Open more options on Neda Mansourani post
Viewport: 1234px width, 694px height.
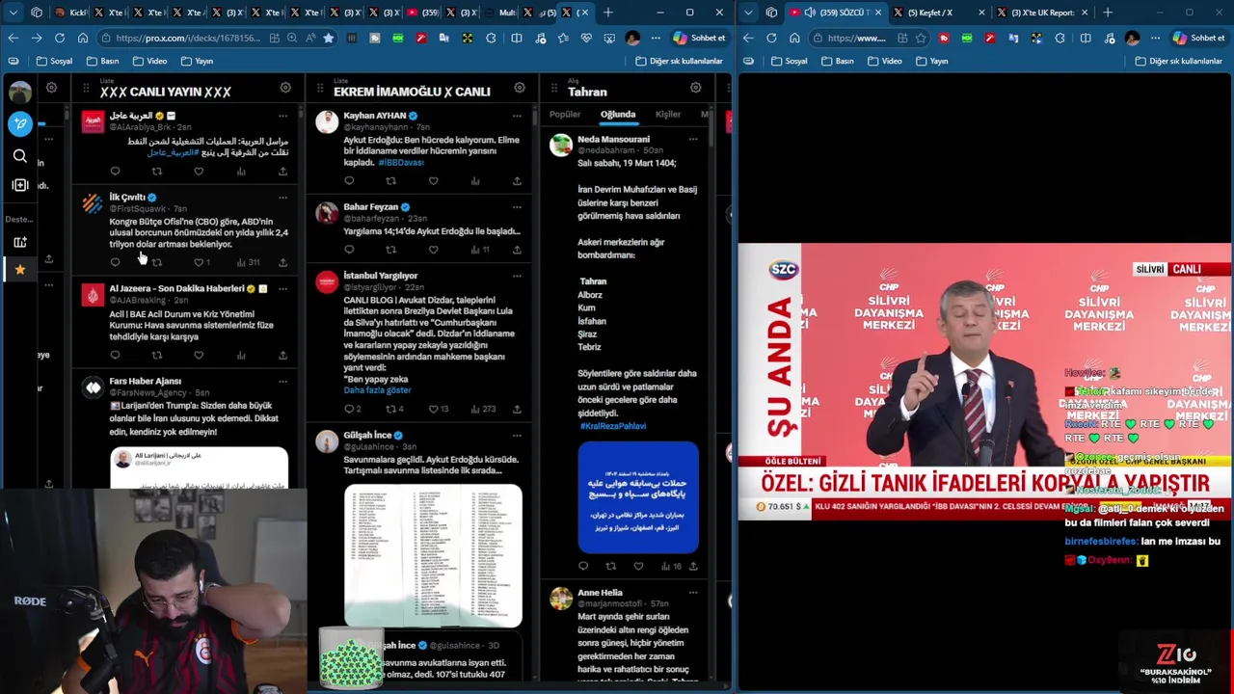click(x=693, y=139)
